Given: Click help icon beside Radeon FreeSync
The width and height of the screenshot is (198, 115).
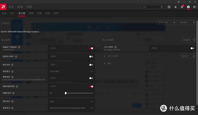Looking at the screenshot, I should 19,47.
